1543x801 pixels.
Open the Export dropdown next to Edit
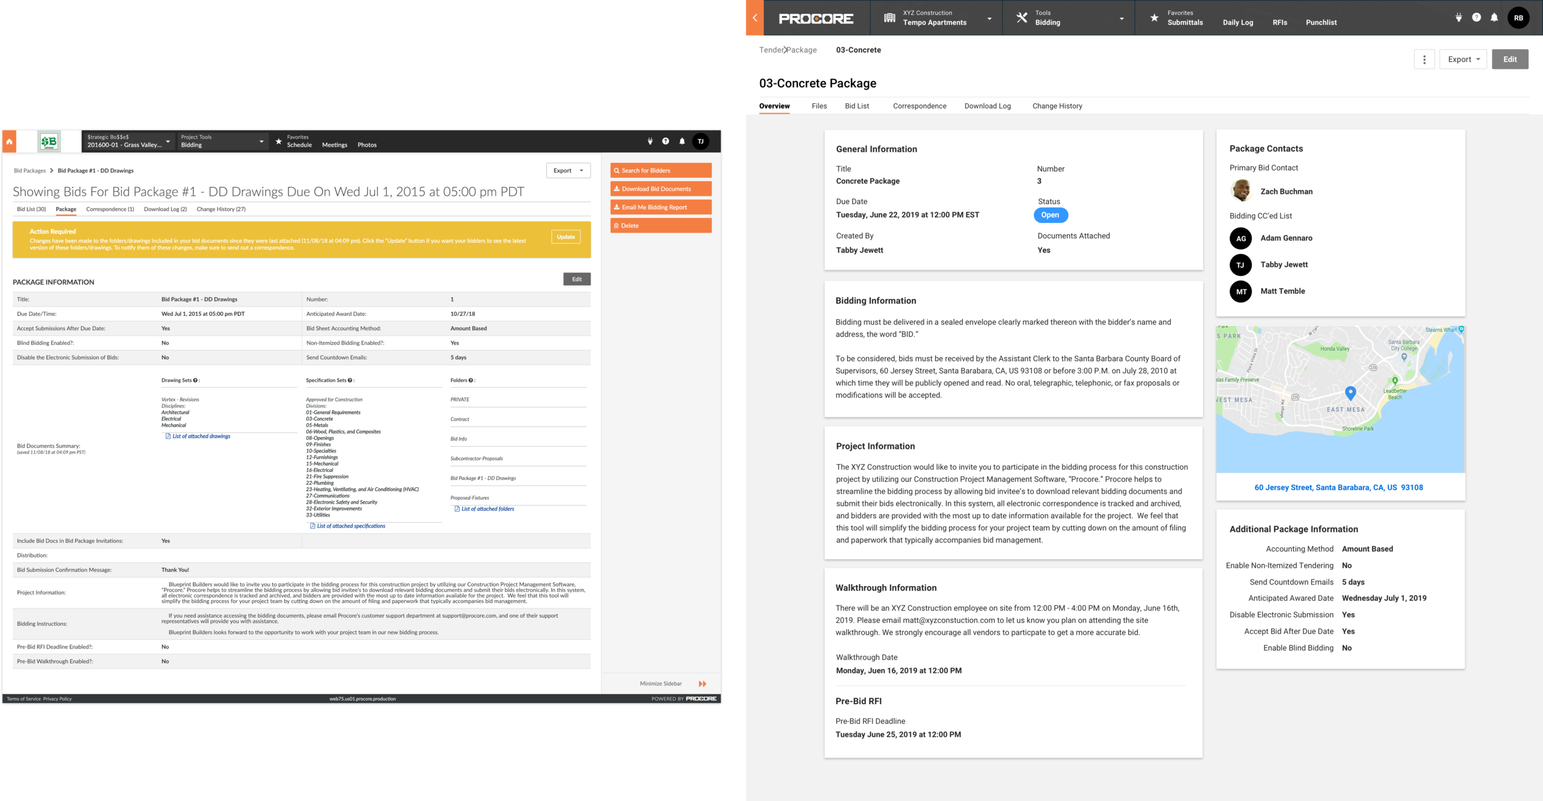(1463, 59)
